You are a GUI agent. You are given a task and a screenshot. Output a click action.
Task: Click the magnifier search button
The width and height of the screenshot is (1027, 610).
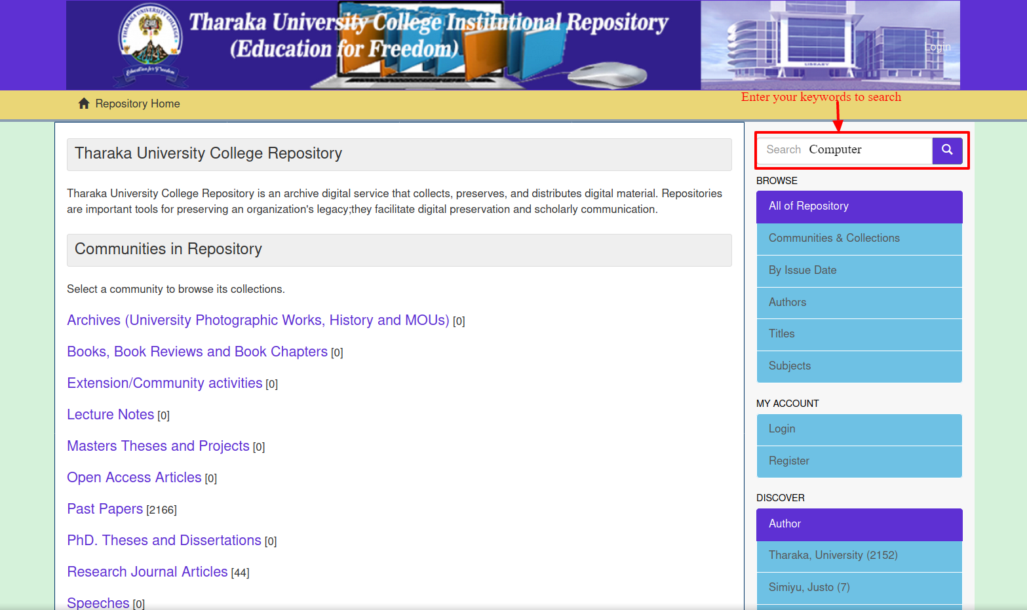(x=947, y=150)
